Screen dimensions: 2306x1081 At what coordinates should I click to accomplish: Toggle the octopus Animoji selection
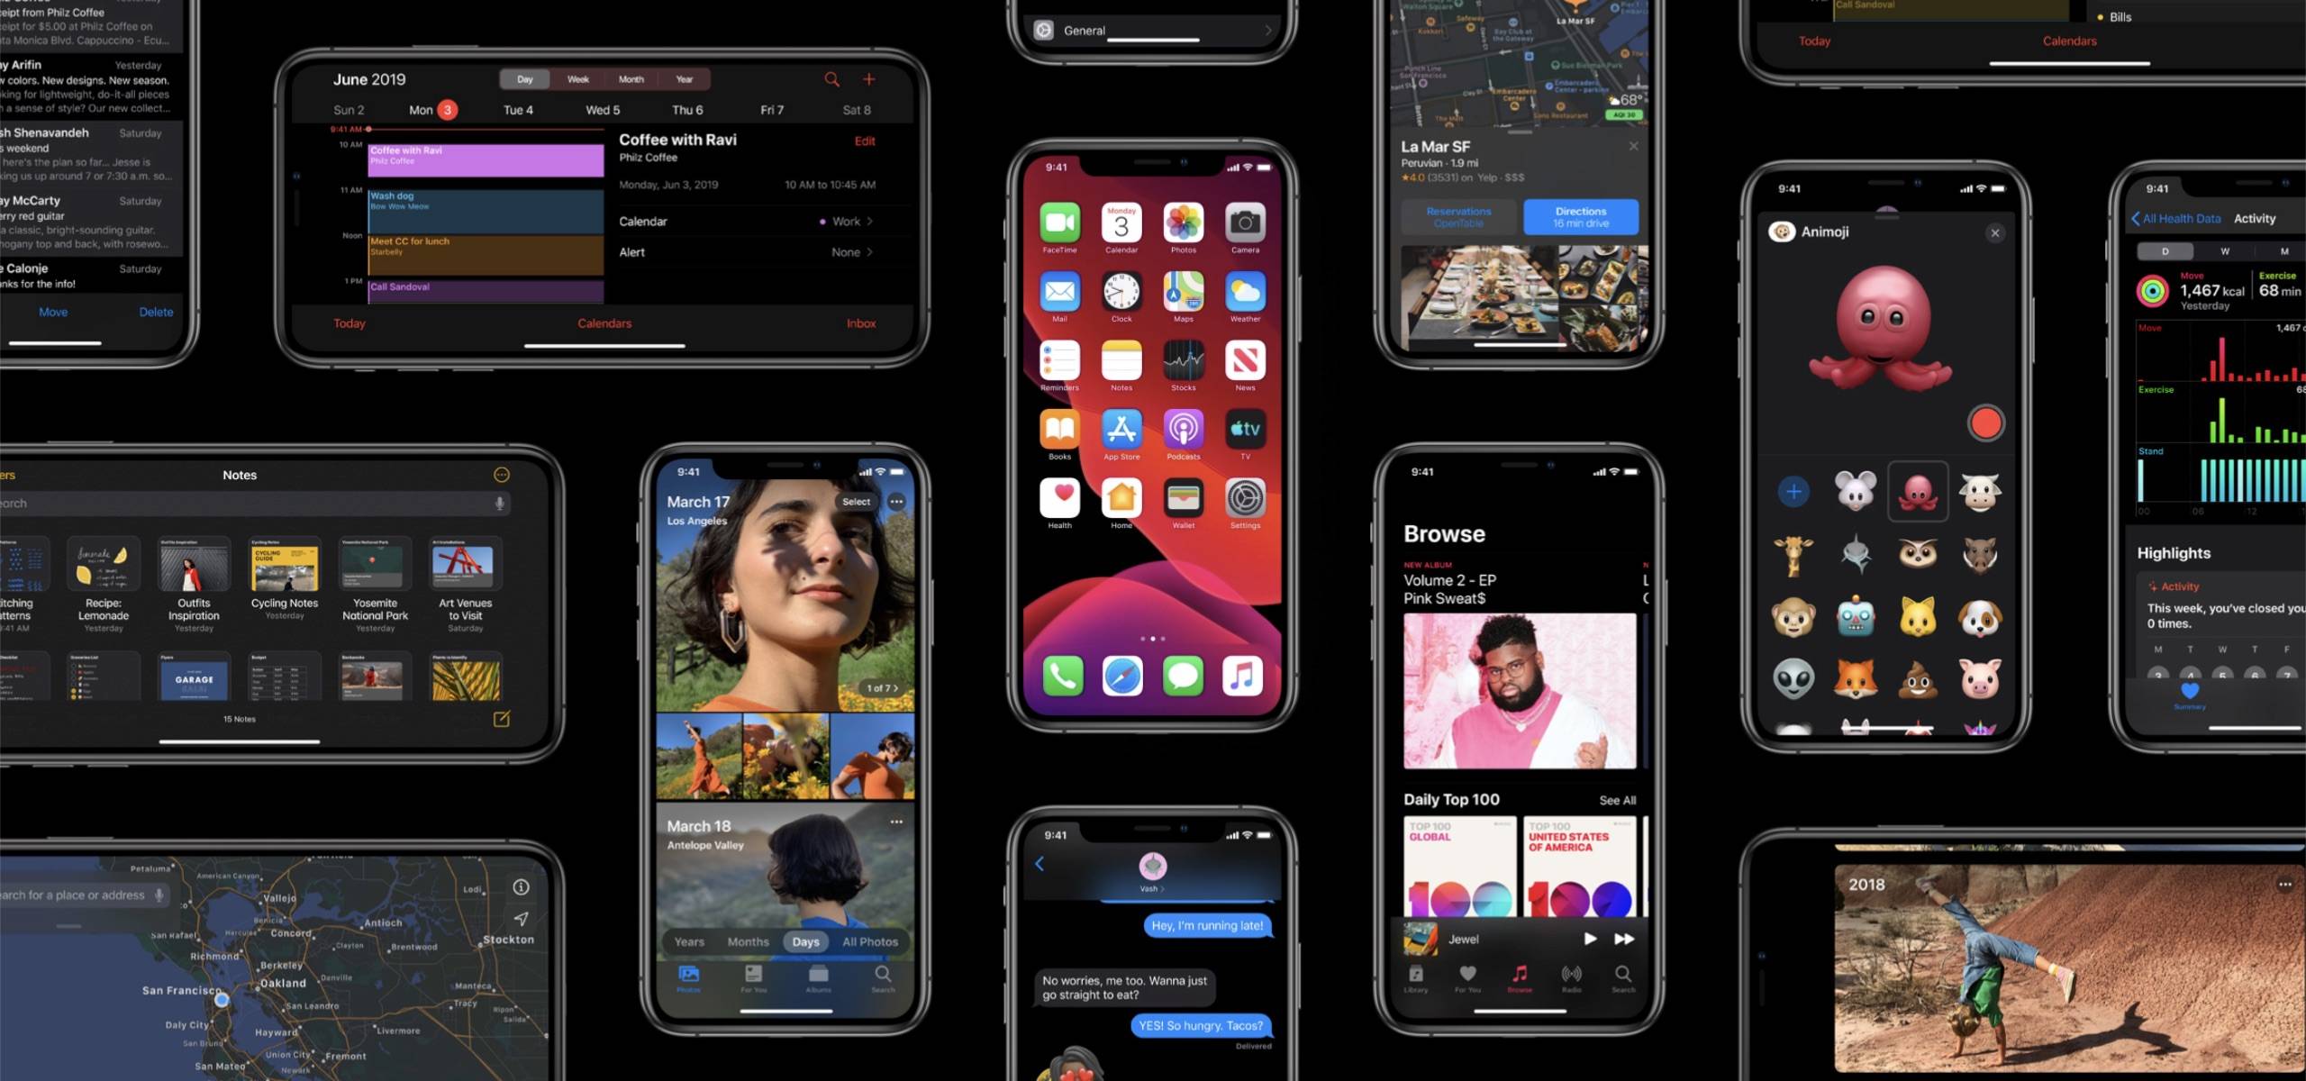coord(1916,490)
